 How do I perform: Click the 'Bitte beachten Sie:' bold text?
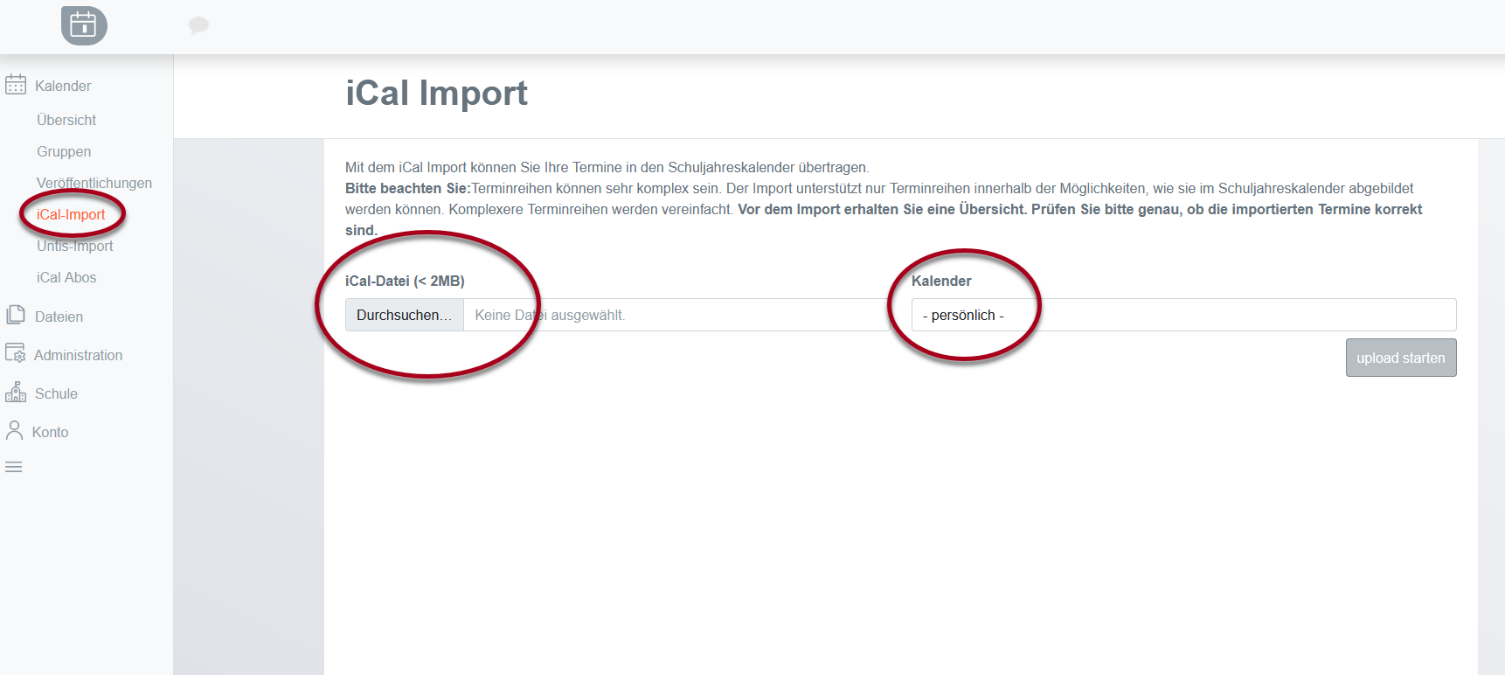pos(408,188)
